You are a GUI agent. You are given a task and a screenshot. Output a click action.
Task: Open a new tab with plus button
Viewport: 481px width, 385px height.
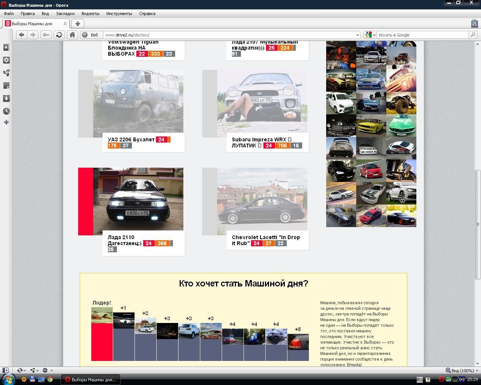[x=77, y=23]
